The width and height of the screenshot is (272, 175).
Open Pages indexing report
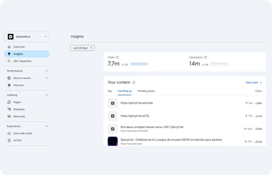[x=27, y=102]
